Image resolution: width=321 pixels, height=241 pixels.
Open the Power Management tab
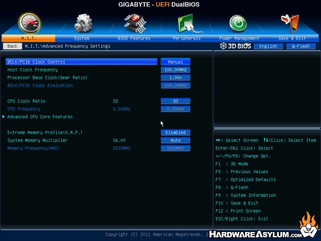click(x=239, y=38)
